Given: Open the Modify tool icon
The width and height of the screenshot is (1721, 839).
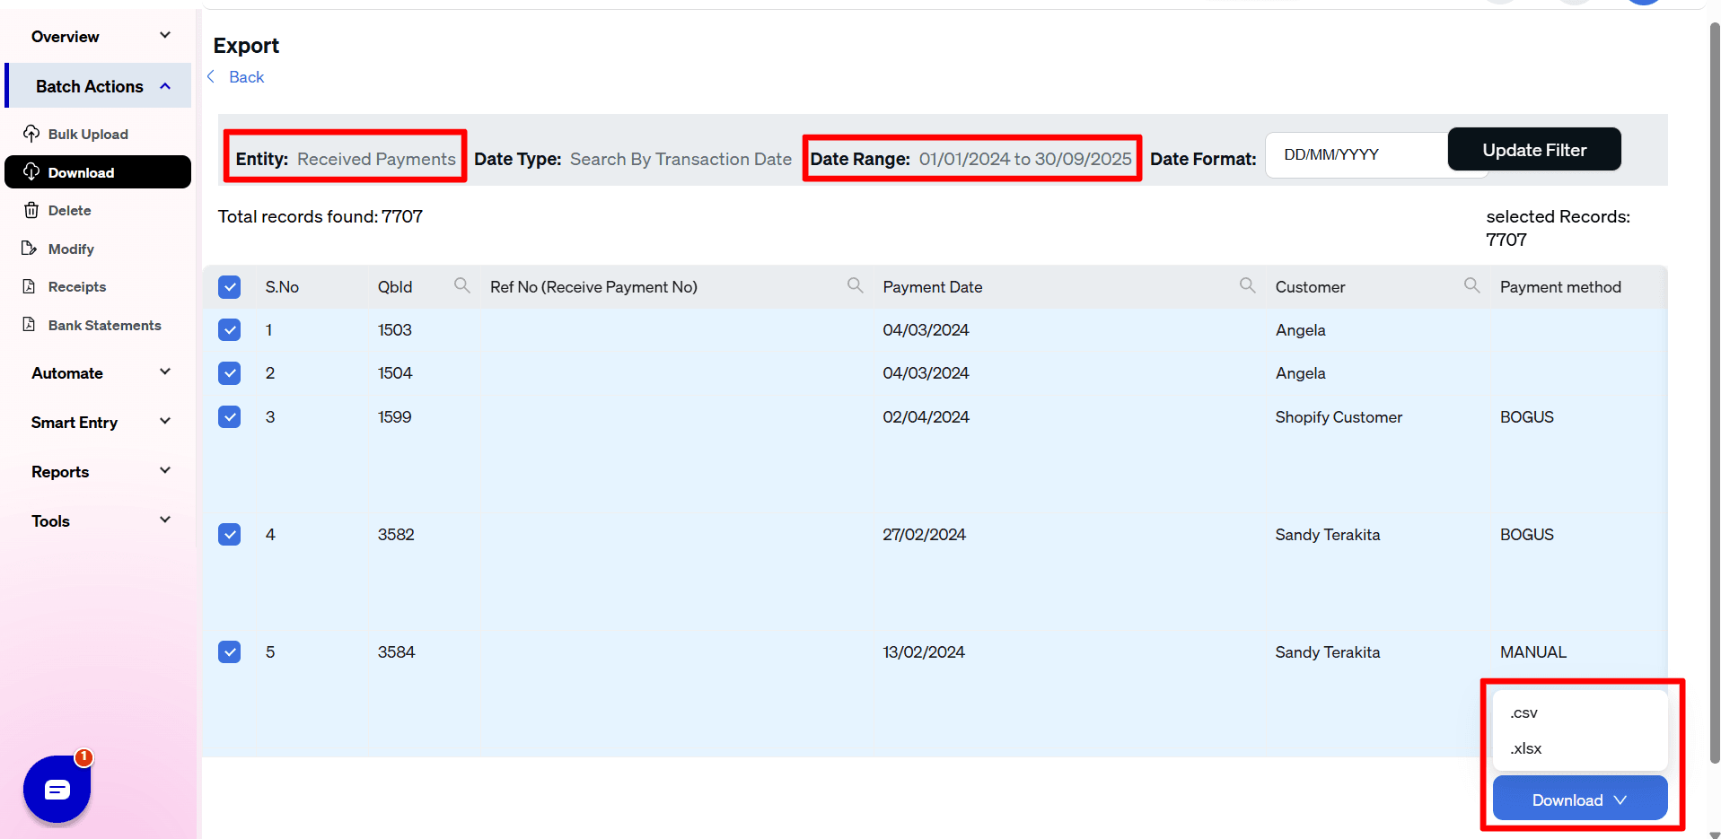Looking at the screenshot, I should [x=31, y=249].
